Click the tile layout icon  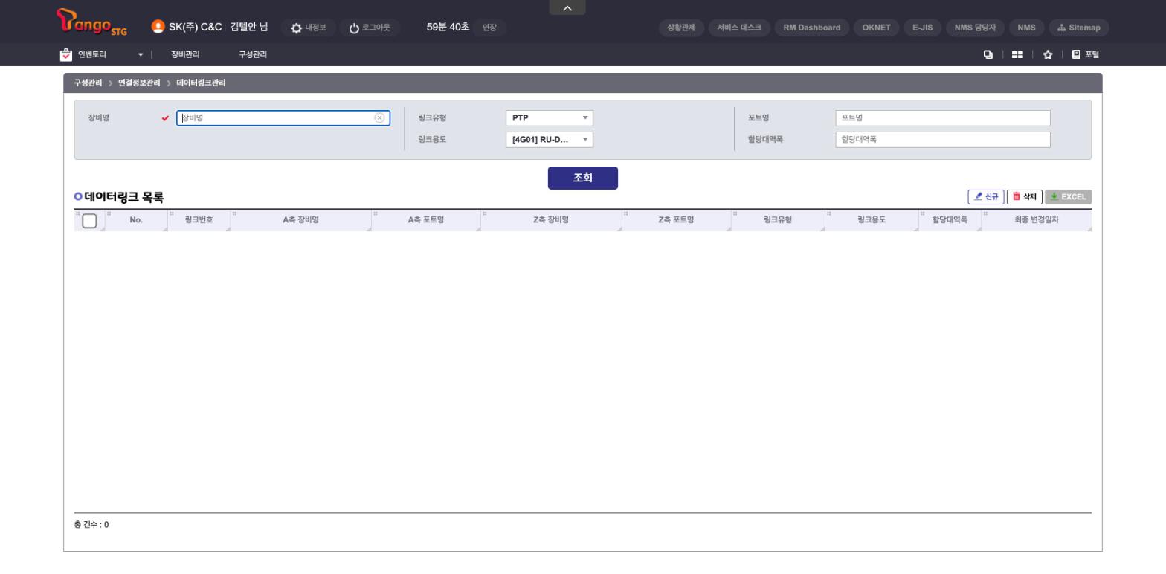tap(1017, 54)
